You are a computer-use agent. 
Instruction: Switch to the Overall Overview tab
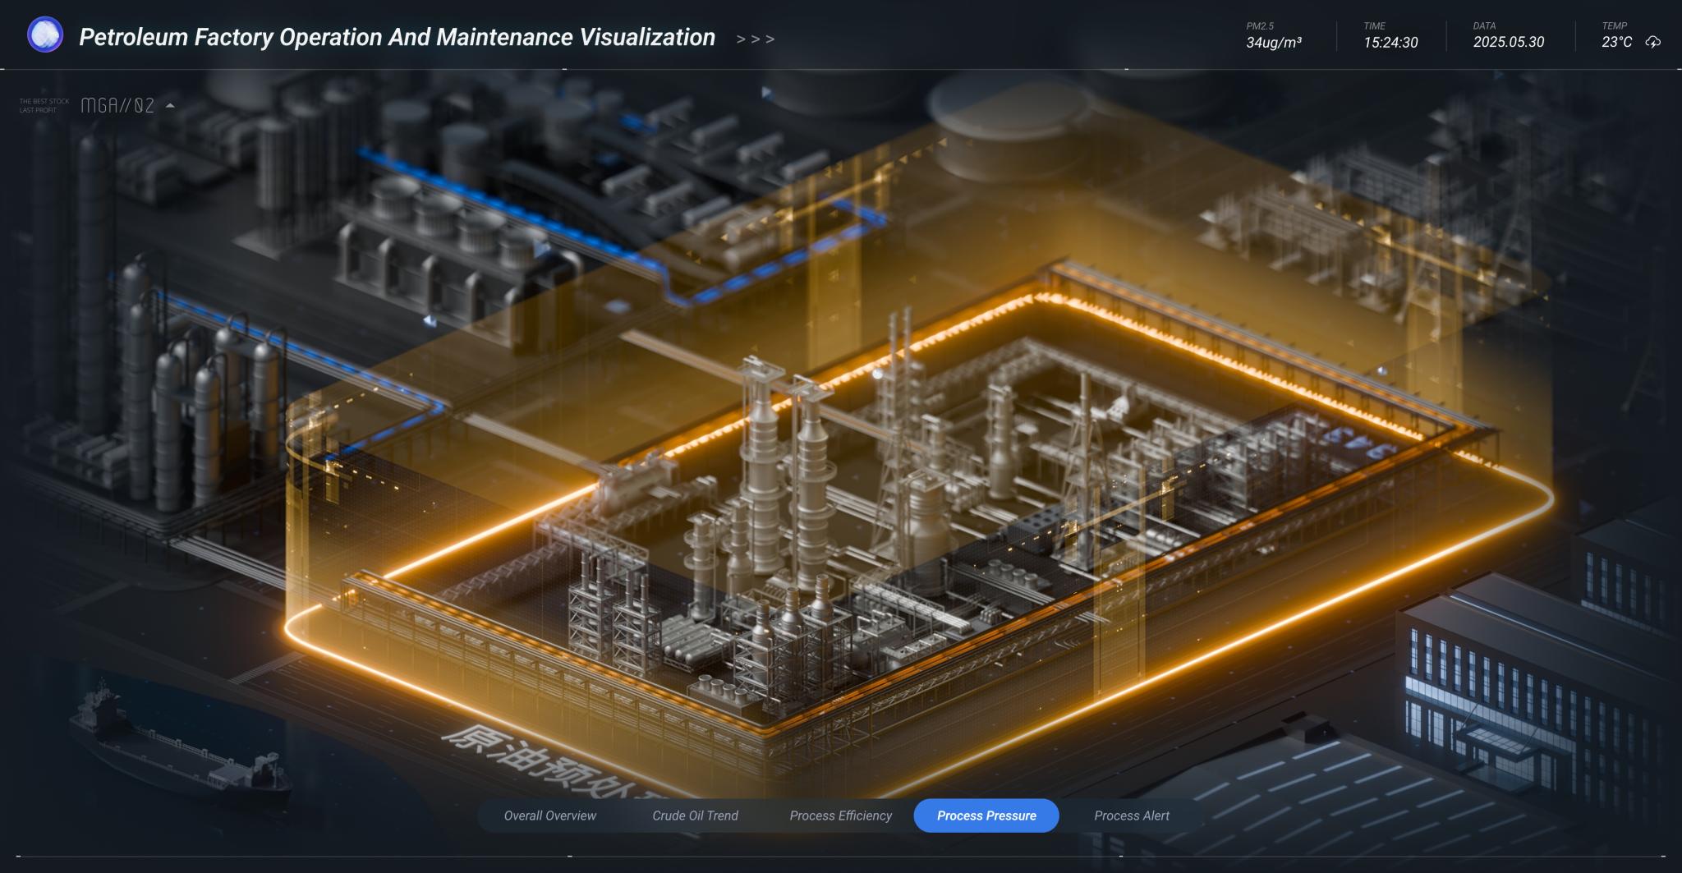pos(550,816)
